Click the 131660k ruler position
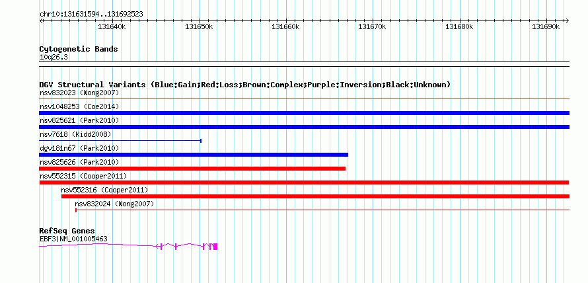This screenshot has height=283, width=588. coord(286,26)
